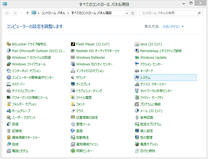Viewport: 208px width, 159px height.
Task: Open the コンピューターの簡単操作センター link
Action: 33,77
